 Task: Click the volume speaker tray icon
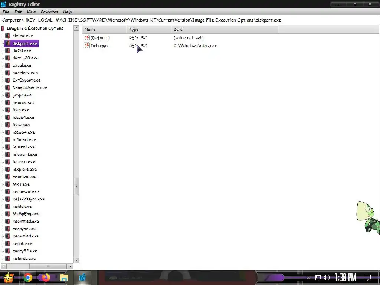click(x=327, y=278)
